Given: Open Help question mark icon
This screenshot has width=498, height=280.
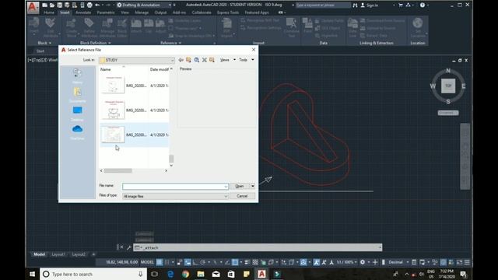Looking at the screenshot, I should pyautogui.click(x=423, y=5).
